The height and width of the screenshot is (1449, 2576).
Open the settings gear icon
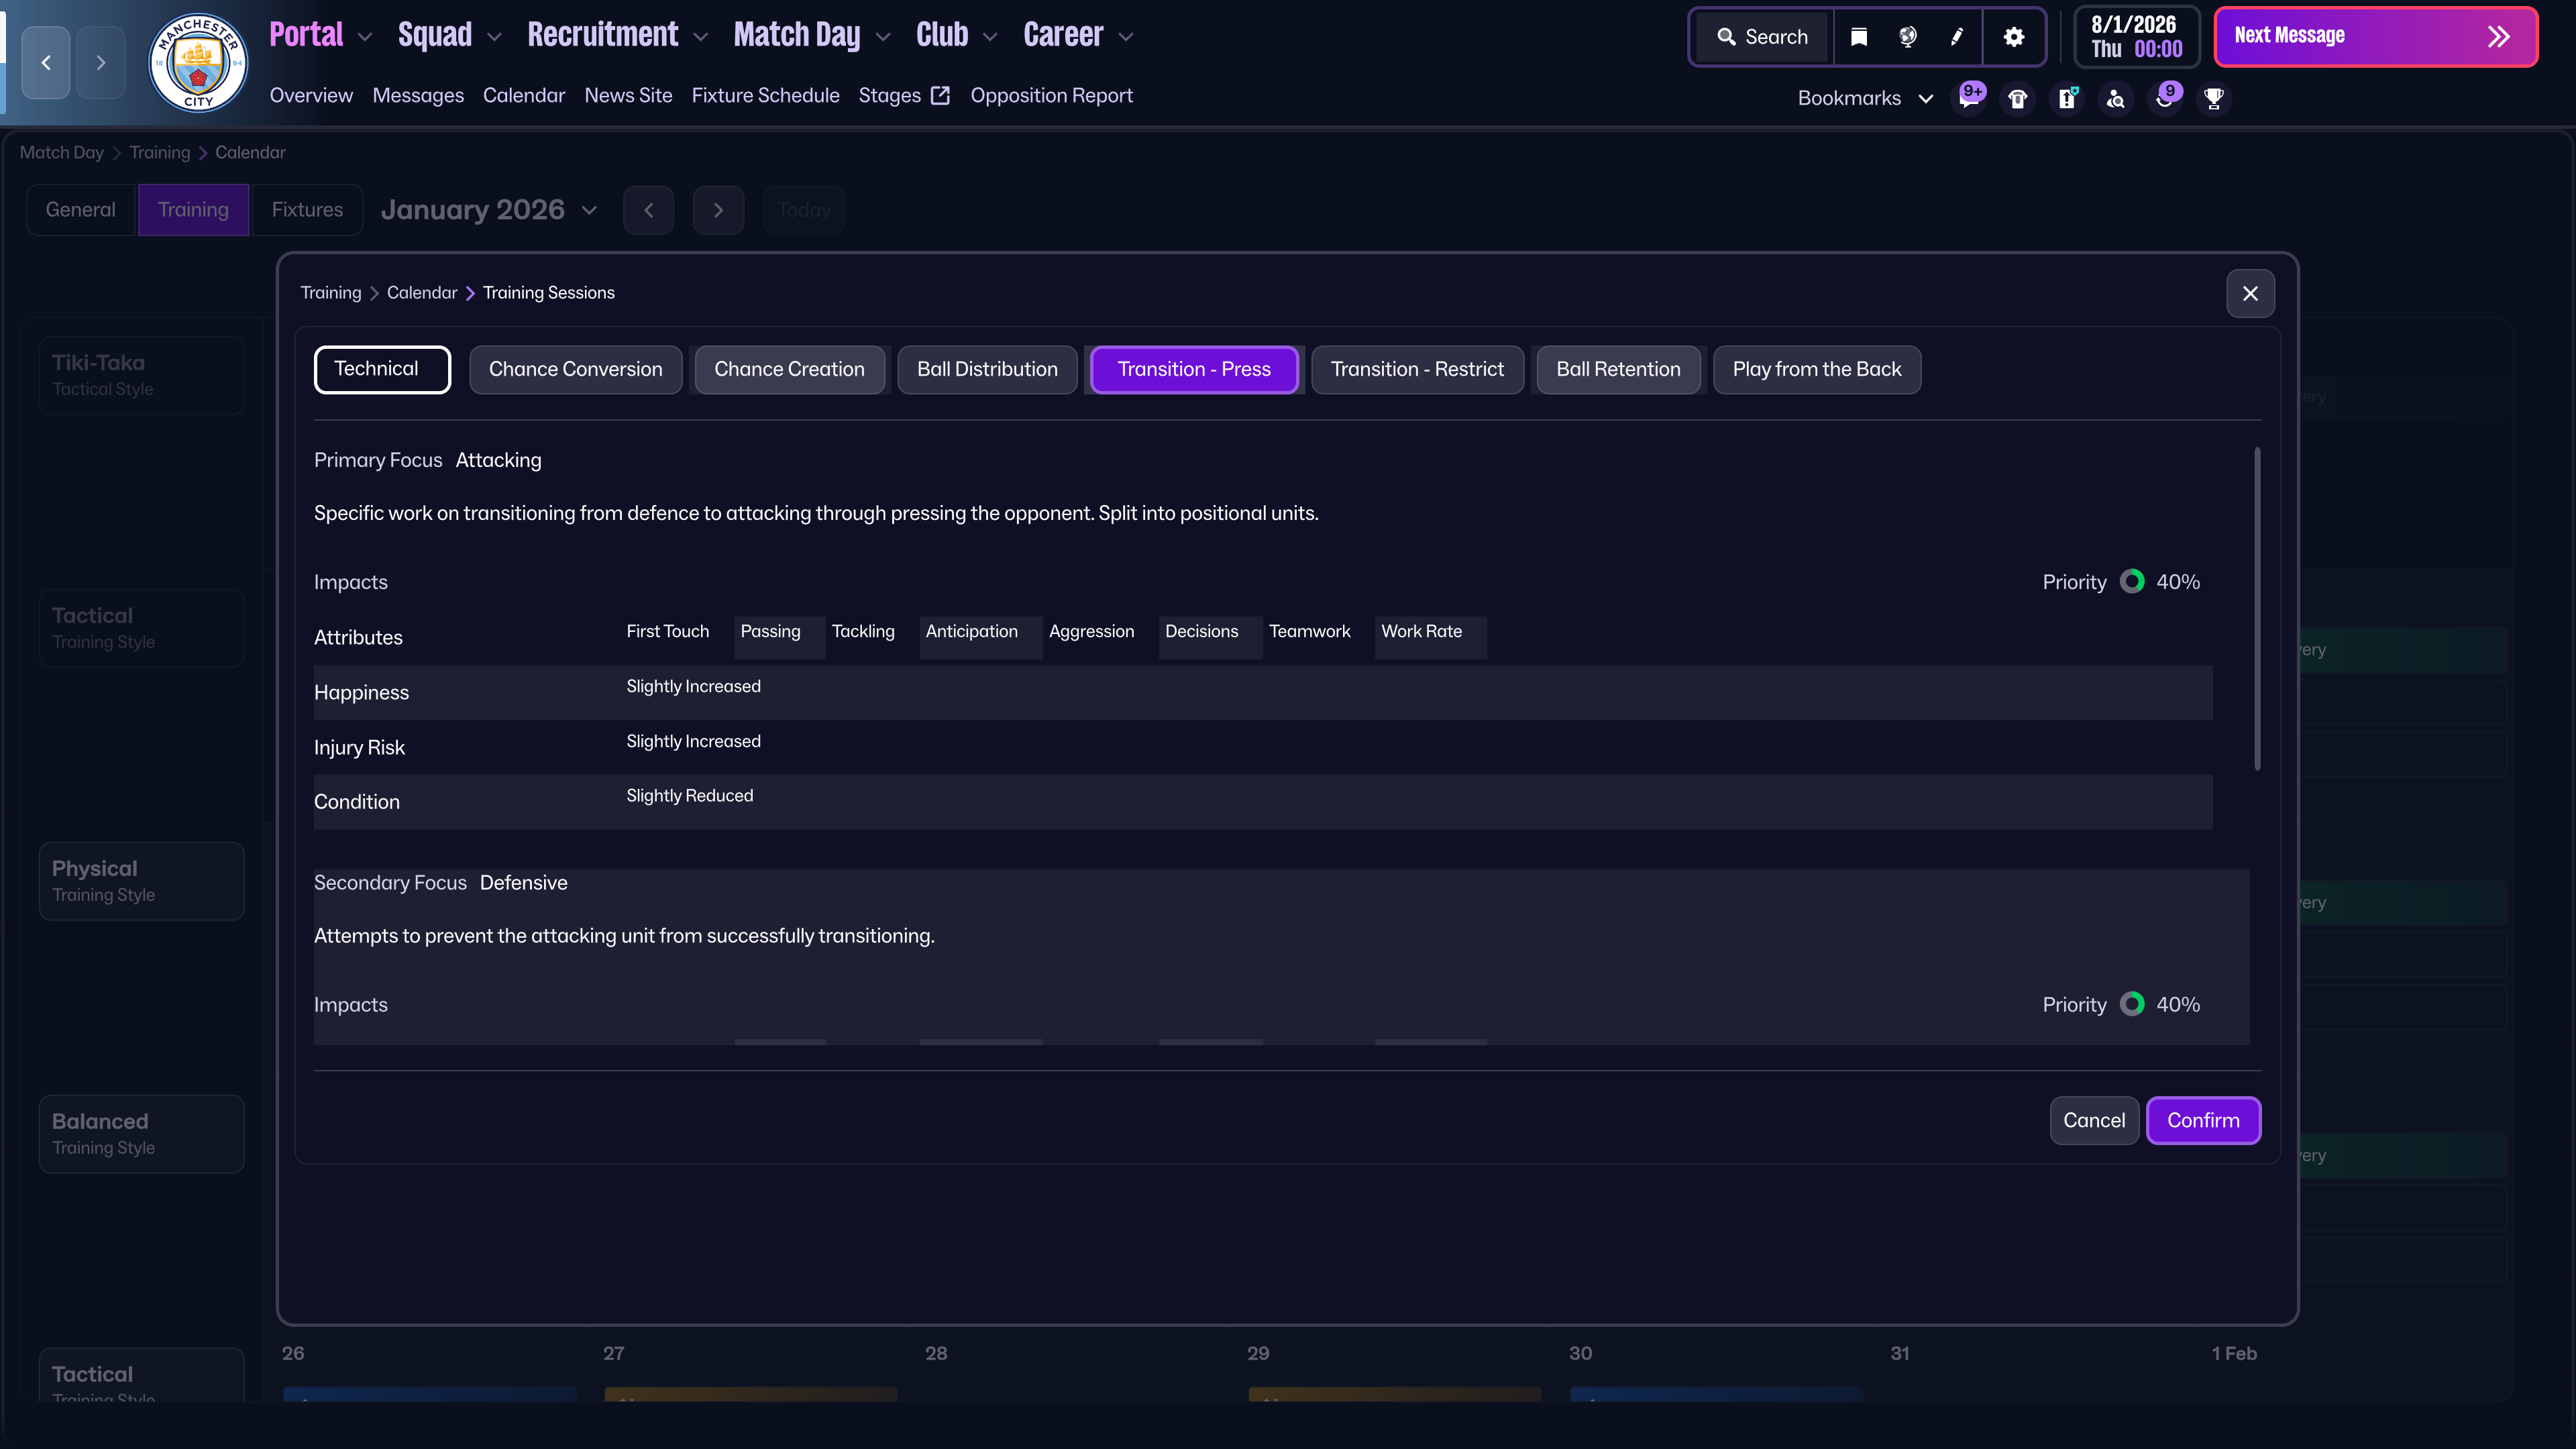pyautogui.click(x=2014, y=37)
